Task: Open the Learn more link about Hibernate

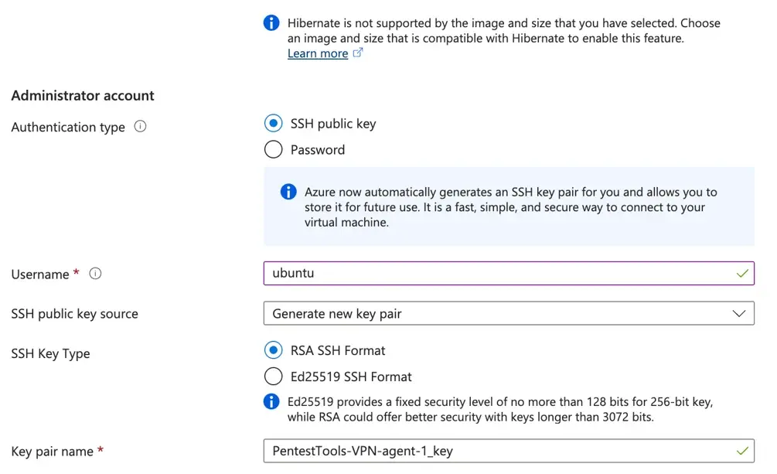Action: tap(318, 53)
